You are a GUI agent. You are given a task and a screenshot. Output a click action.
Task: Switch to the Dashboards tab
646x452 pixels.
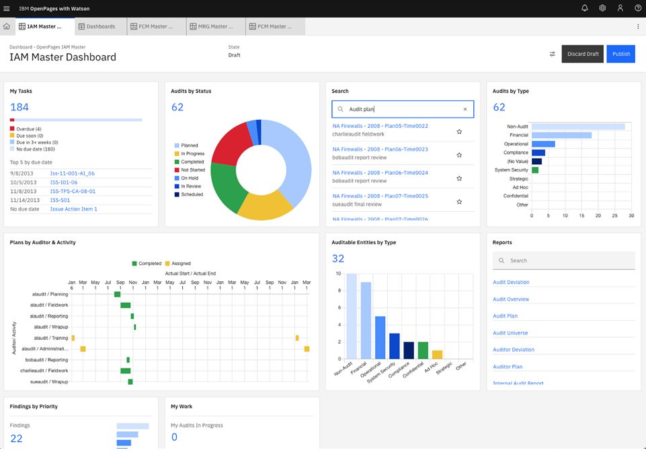pyautogui.click(x=101, y=26)
